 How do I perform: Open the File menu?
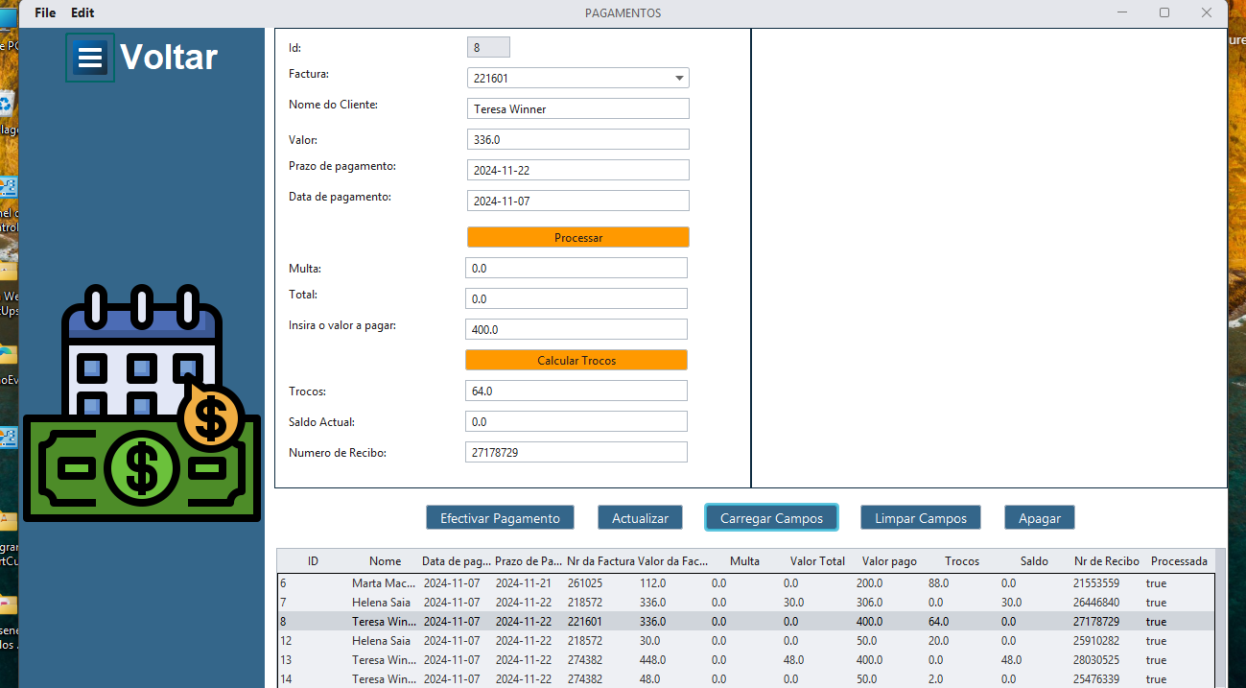point(45,12)
